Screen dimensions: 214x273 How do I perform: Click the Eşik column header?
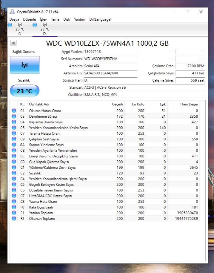[157, 104]
